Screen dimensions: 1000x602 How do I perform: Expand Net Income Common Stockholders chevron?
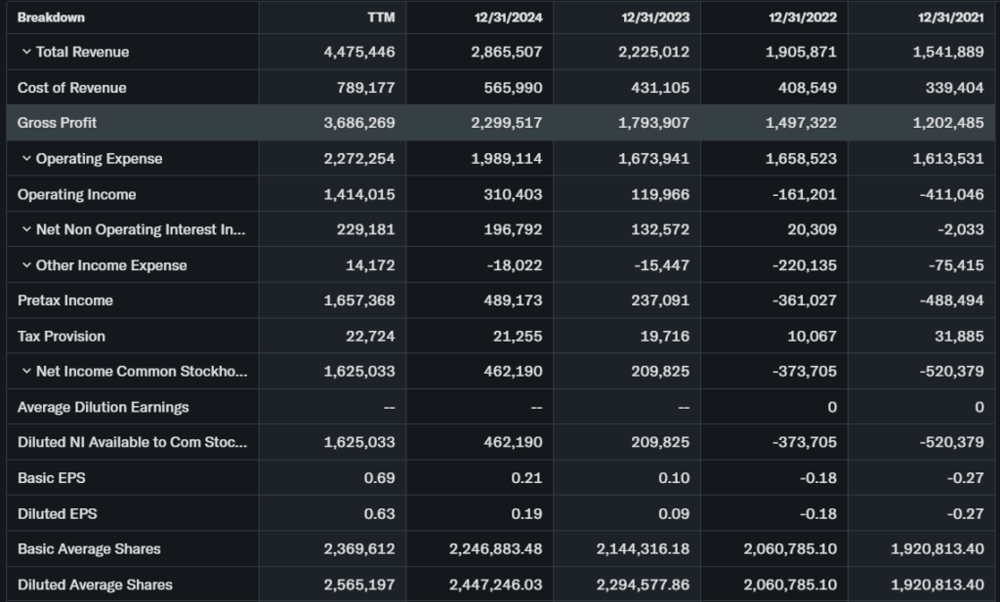pyautogui.click(x=26, y=371)
